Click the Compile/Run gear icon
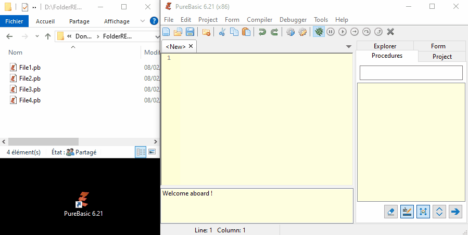468x235 pixels. [290, 32]
